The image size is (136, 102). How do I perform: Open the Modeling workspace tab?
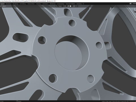8,4
